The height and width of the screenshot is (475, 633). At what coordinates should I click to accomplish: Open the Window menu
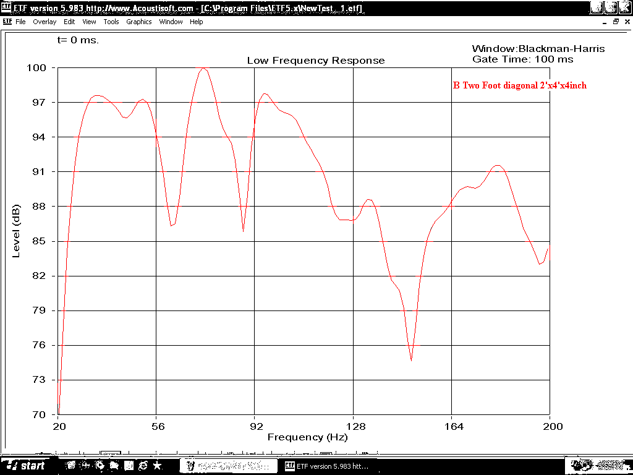pyautogui.click(x=171, y=22)
